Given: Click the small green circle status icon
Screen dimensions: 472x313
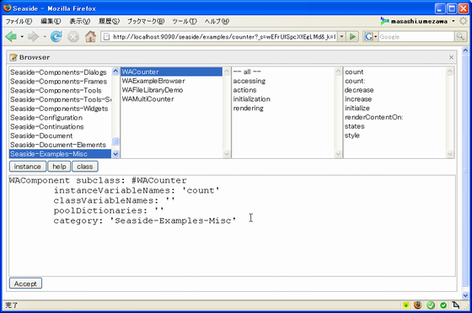Looking at the screenshot, I should (x=443, y=305).
